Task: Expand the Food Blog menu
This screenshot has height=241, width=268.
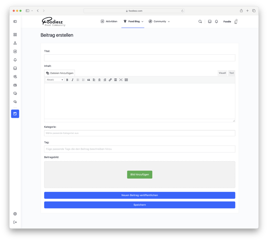Action: (x=133, y=21)
